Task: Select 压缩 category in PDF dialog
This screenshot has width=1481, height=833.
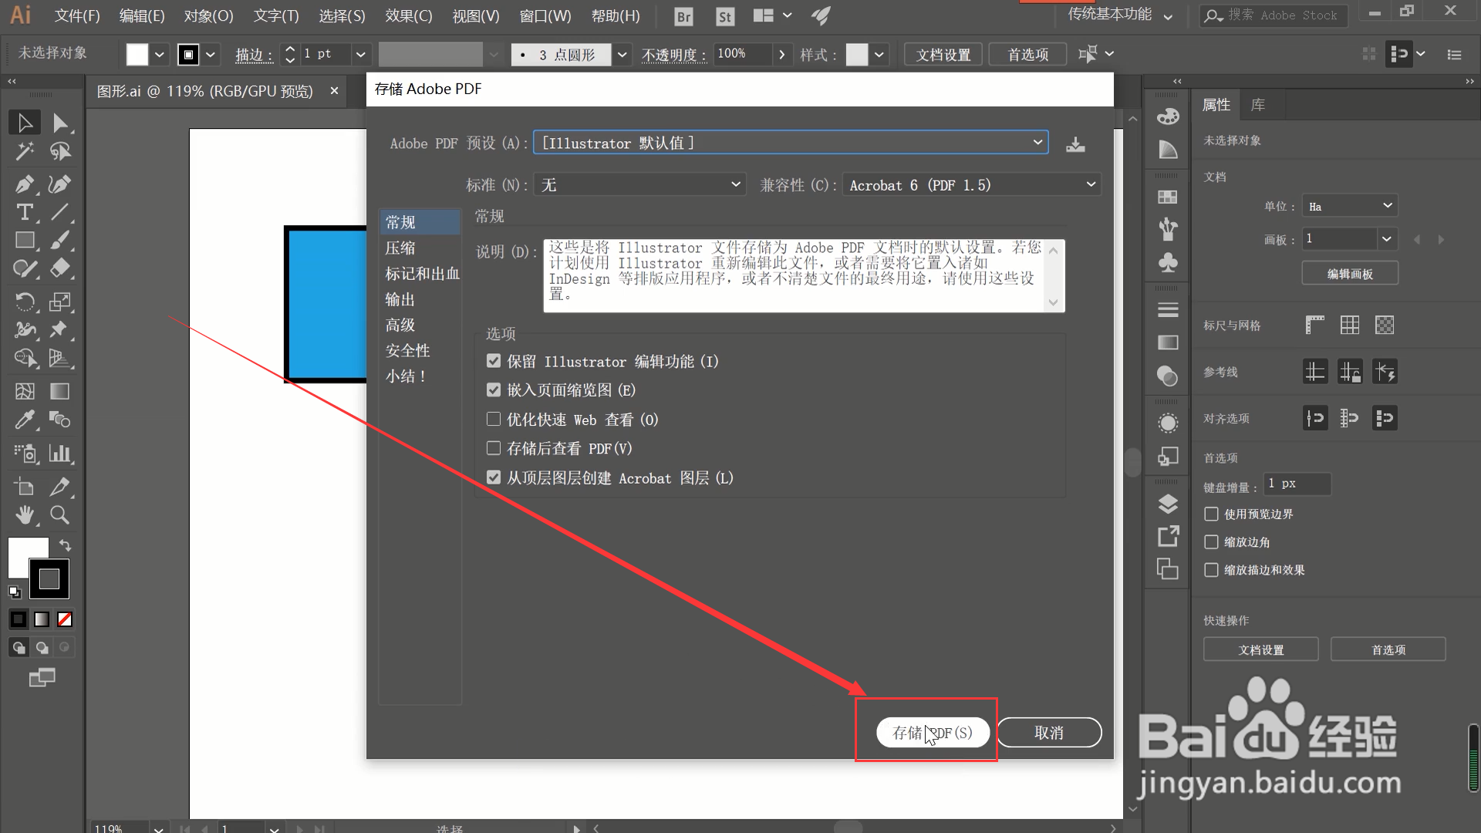Action: pyautogui.click(x=420, y=248)
